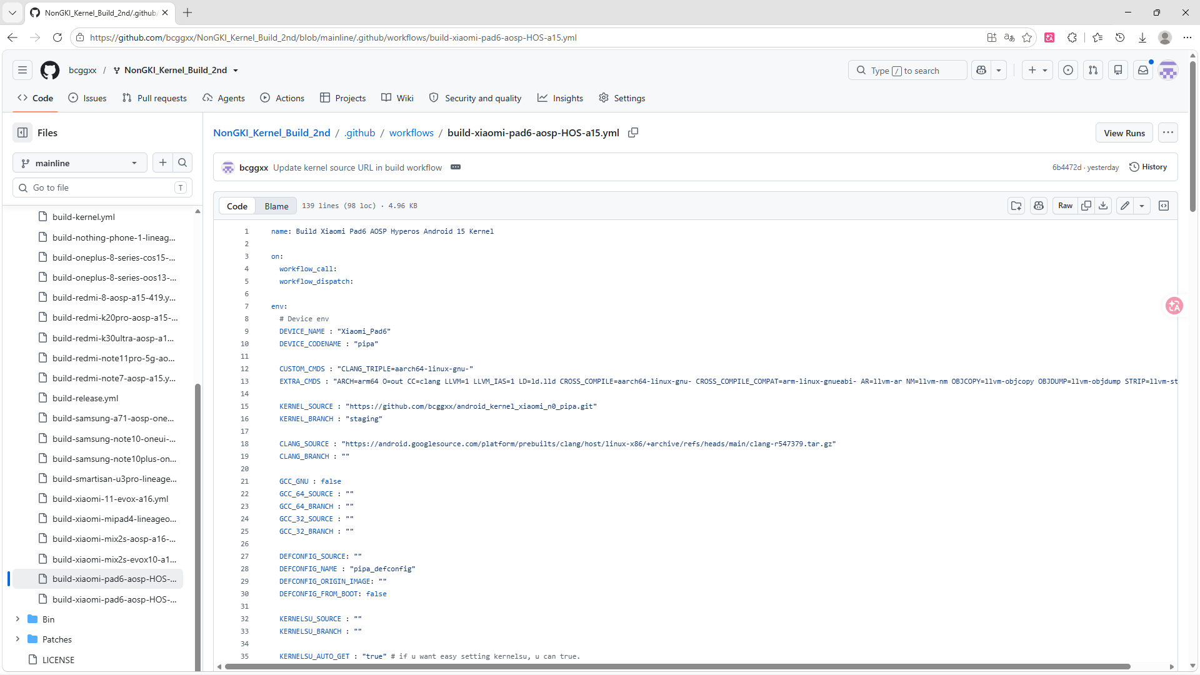The height and width of the screenshot is (675, 1200).
Task: Focus the Type / to search box
Action: pos(907,70)
